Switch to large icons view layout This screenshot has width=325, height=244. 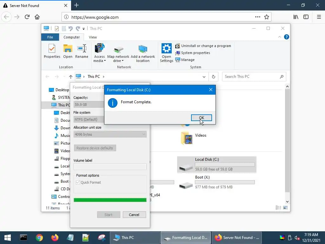click(x=285, y=208)
